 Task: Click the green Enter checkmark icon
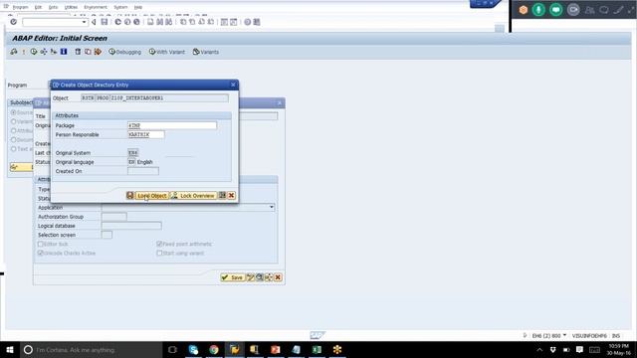point(13,22)
